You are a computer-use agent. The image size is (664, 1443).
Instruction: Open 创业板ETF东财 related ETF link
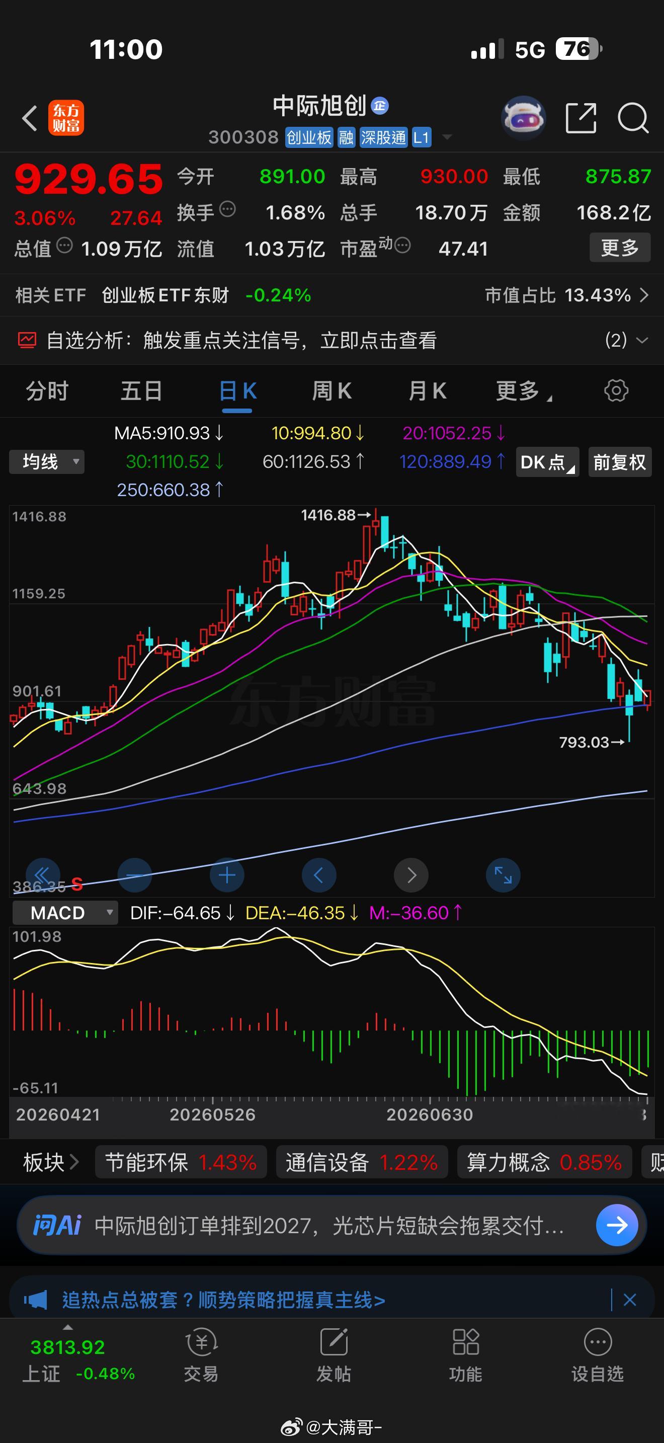click(165, 295)
